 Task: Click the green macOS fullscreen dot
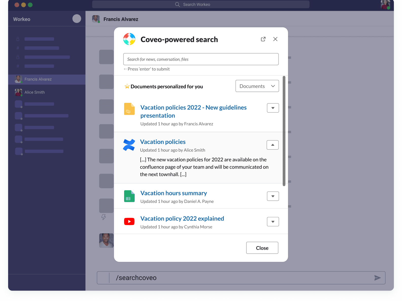(30, 5)
